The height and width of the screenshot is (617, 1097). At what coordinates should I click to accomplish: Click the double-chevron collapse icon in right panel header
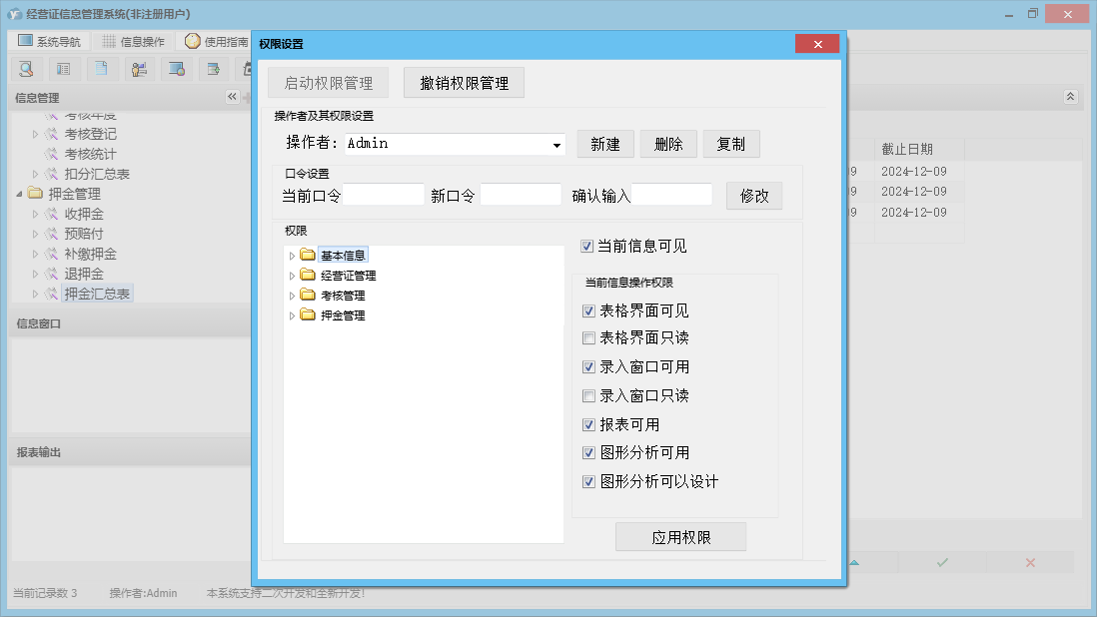1070,97
